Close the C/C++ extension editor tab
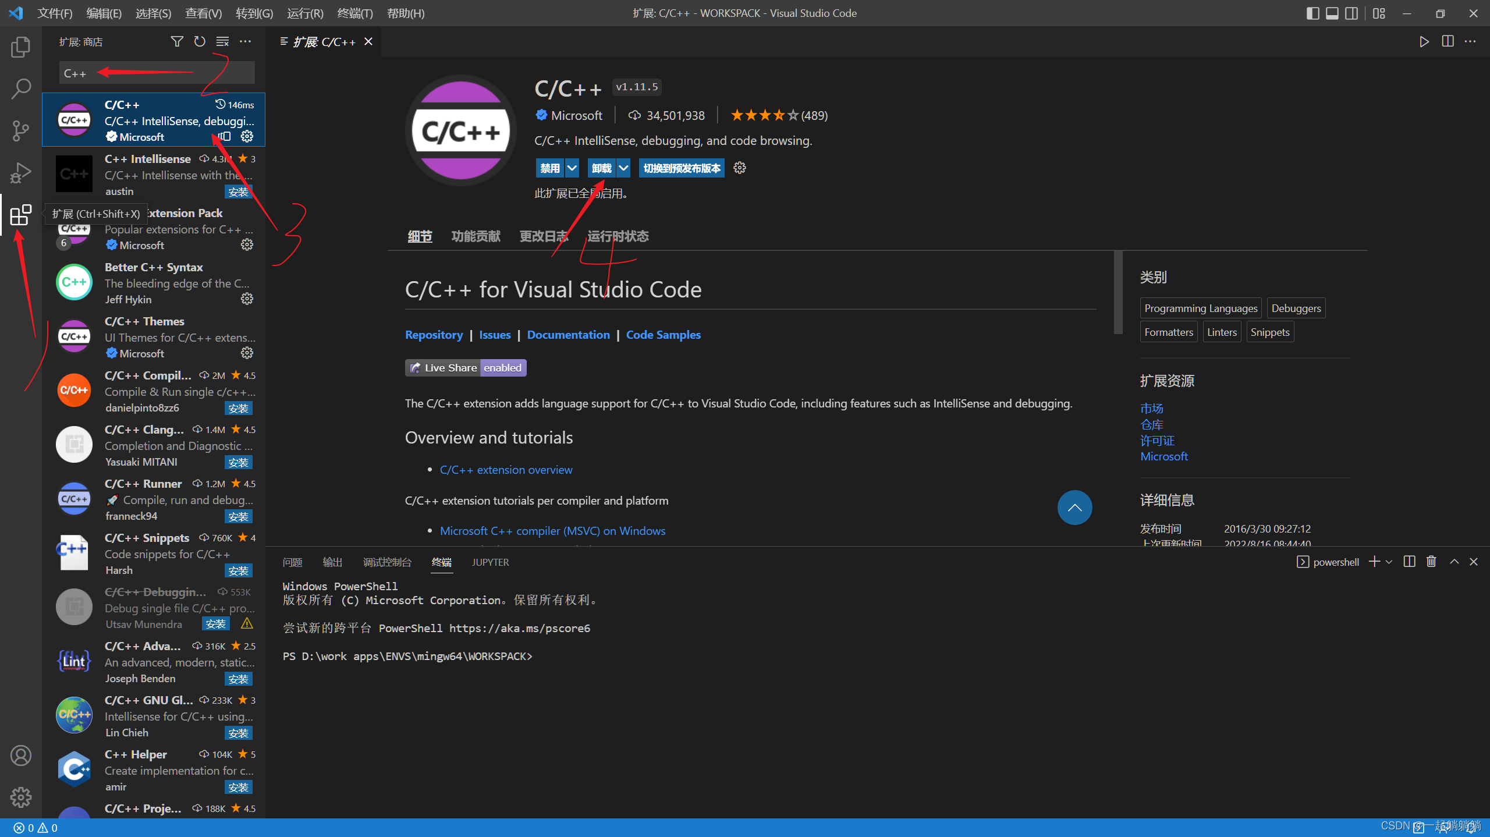This screenshot has width=1490, height=837. click(x=368, y=41)
